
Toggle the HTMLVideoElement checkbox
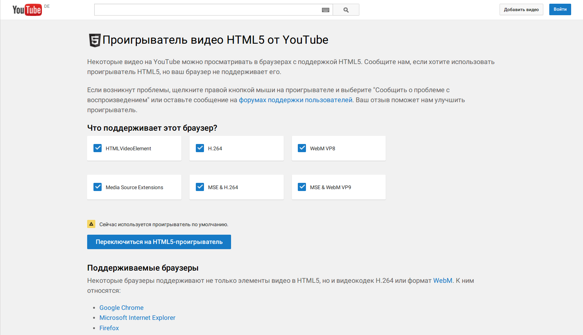(98, 148)
